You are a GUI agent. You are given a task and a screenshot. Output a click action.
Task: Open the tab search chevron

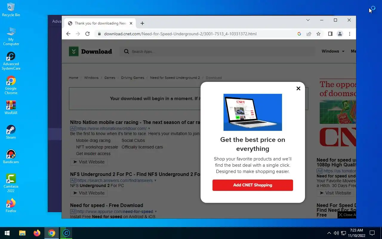(x=308, y=20)
